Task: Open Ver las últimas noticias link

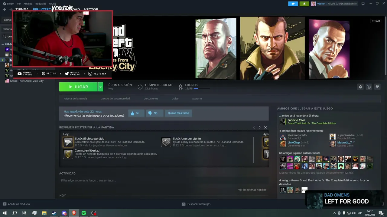Action: click(252, 190)
